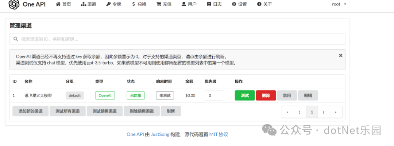
Task: Edit the channel with 编辑 button
Action: (x=308, y=96)
